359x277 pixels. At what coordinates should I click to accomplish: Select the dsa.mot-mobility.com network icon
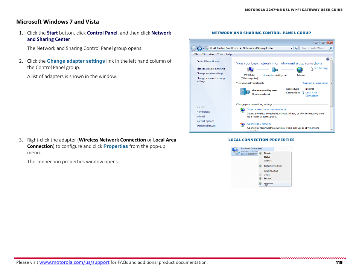pyautogui.click(x=275, y=70)
